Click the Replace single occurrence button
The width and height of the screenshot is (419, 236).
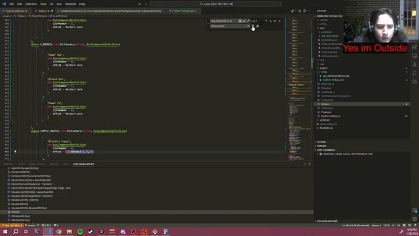(x=253, y=26)
